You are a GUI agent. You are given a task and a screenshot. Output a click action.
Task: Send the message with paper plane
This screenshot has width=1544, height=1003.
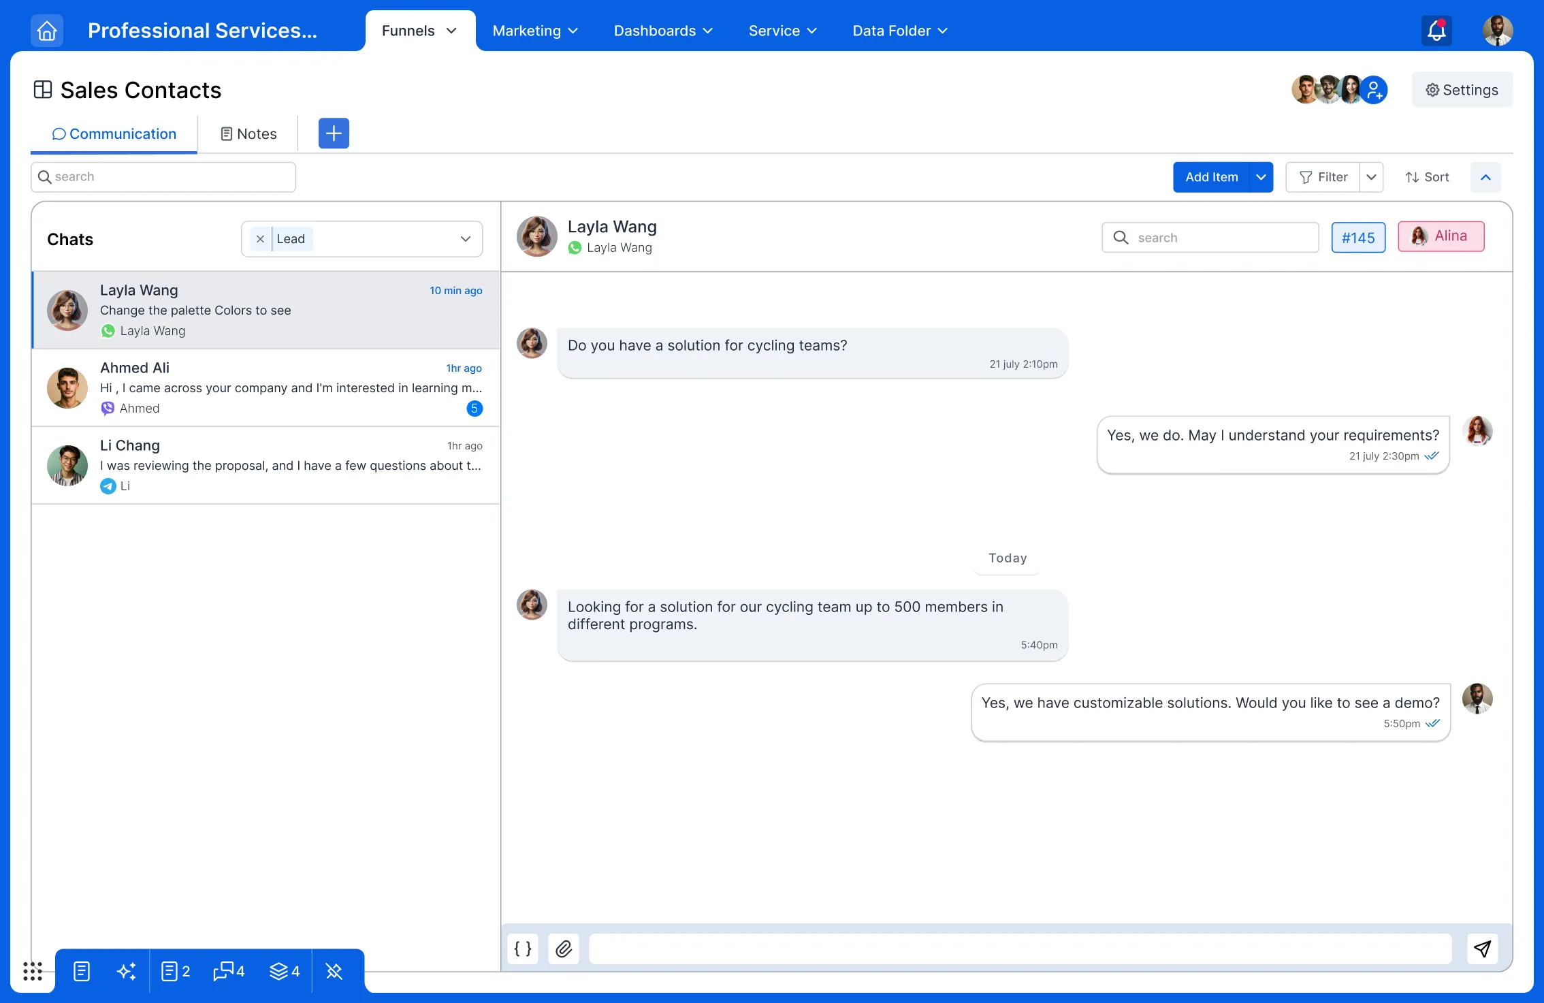coord(1482,949)
